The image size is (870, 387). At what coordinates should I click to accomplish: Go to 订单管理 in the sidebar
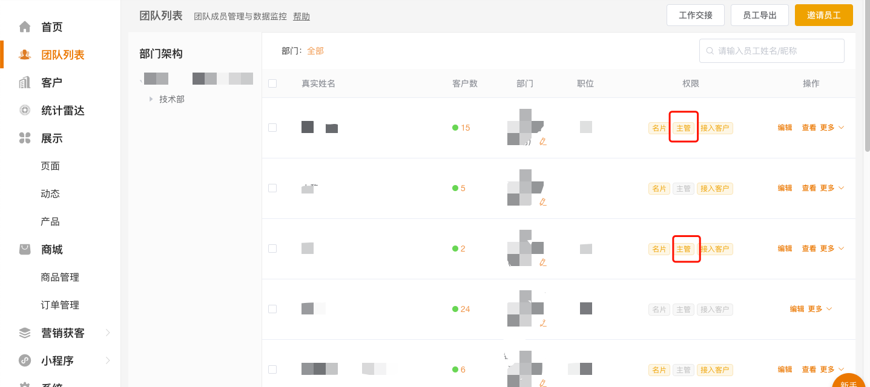pyautogui.click(x=60, y=305)
